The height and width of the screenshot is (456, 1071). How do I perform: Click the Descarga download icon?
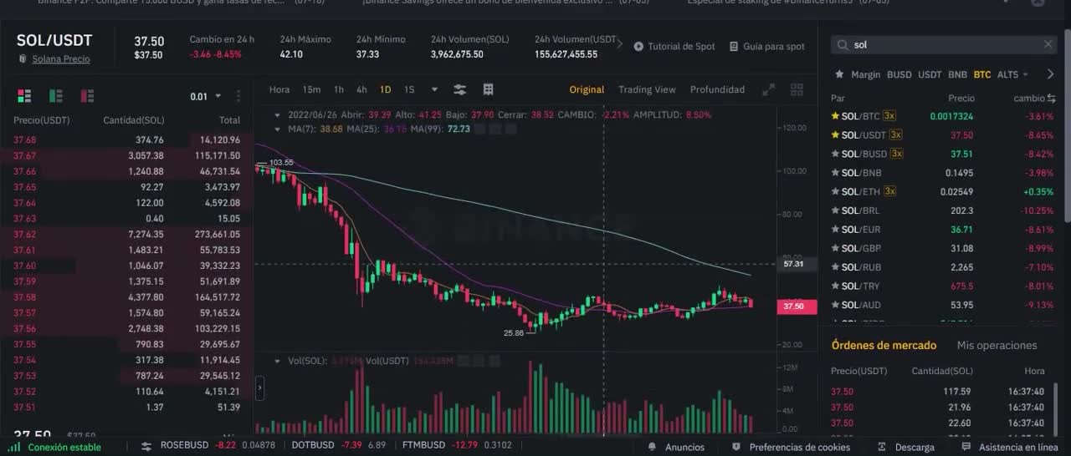882,447
